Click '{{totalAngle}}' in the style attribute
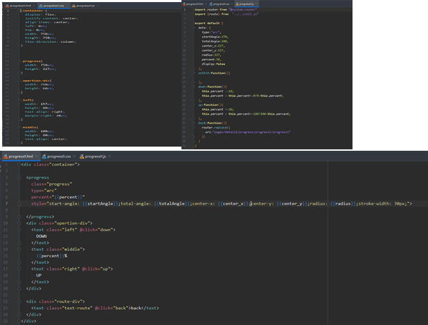Screen dimensions: 428x325 coord(172,203)
